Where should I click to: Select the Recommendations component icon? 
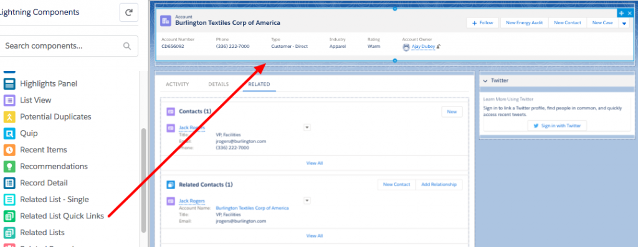pyautogui.click(x=9, y=167)
